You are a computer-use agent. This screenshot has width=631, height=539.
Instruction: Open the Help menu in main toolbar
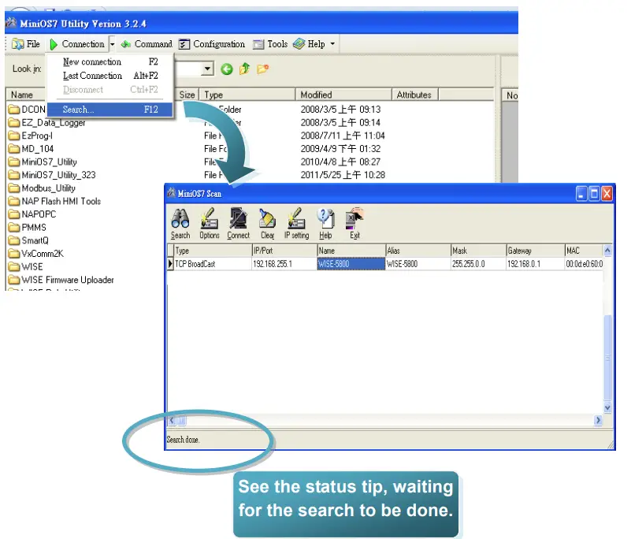(309, 44)
